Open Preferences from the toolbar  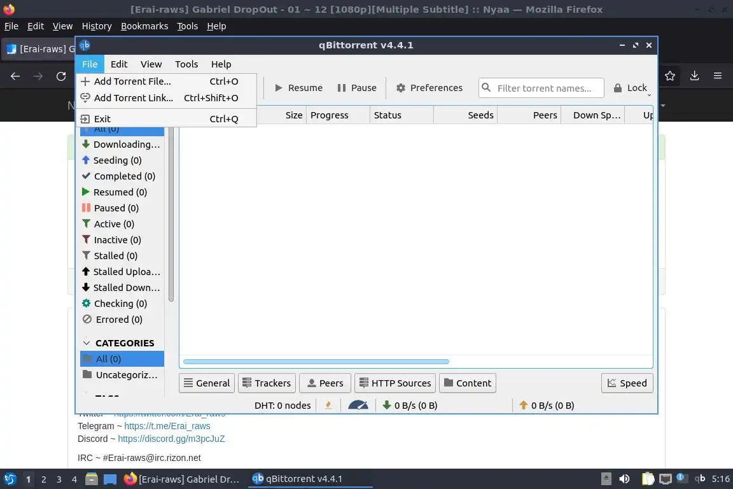tap(429, 88)
